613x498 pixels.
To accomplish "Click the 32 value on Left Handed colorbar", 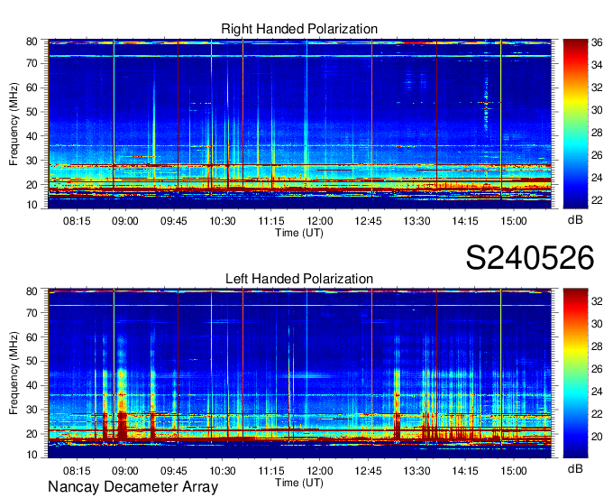I will click(x=597, y=301).
